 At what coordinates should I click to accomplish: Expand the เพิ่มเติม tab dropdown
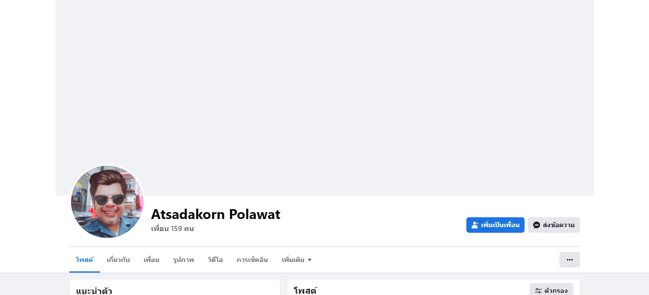(x=297, y=260)
